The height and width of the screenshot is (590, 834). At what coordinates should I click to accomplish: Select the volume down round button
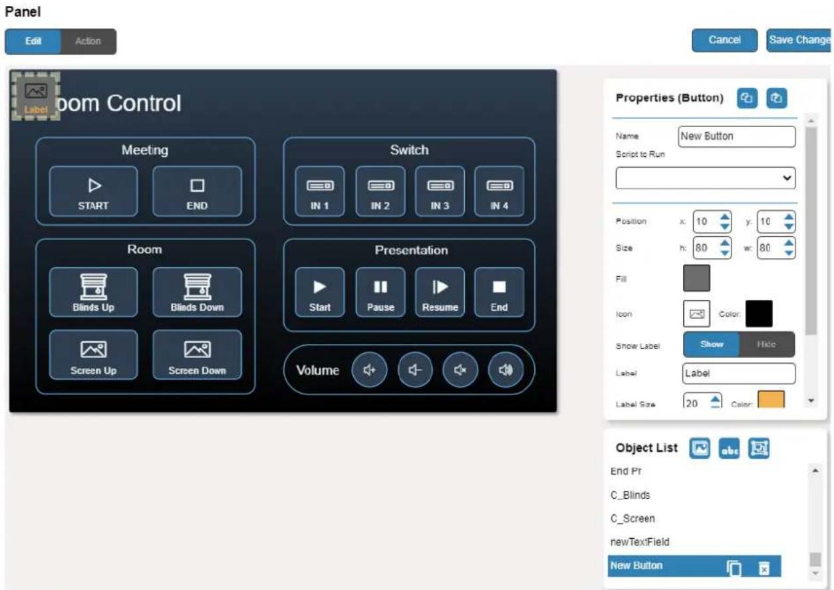[x=415, y=370]
